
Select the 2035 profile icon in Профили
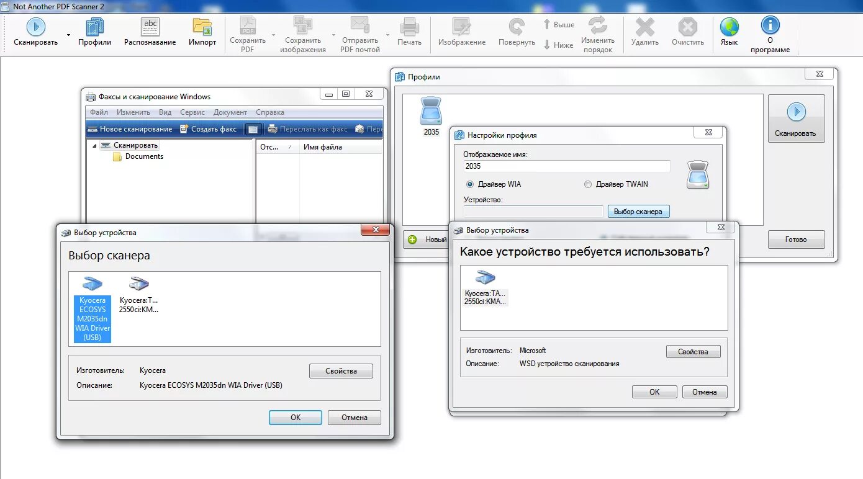pos(431,117)
